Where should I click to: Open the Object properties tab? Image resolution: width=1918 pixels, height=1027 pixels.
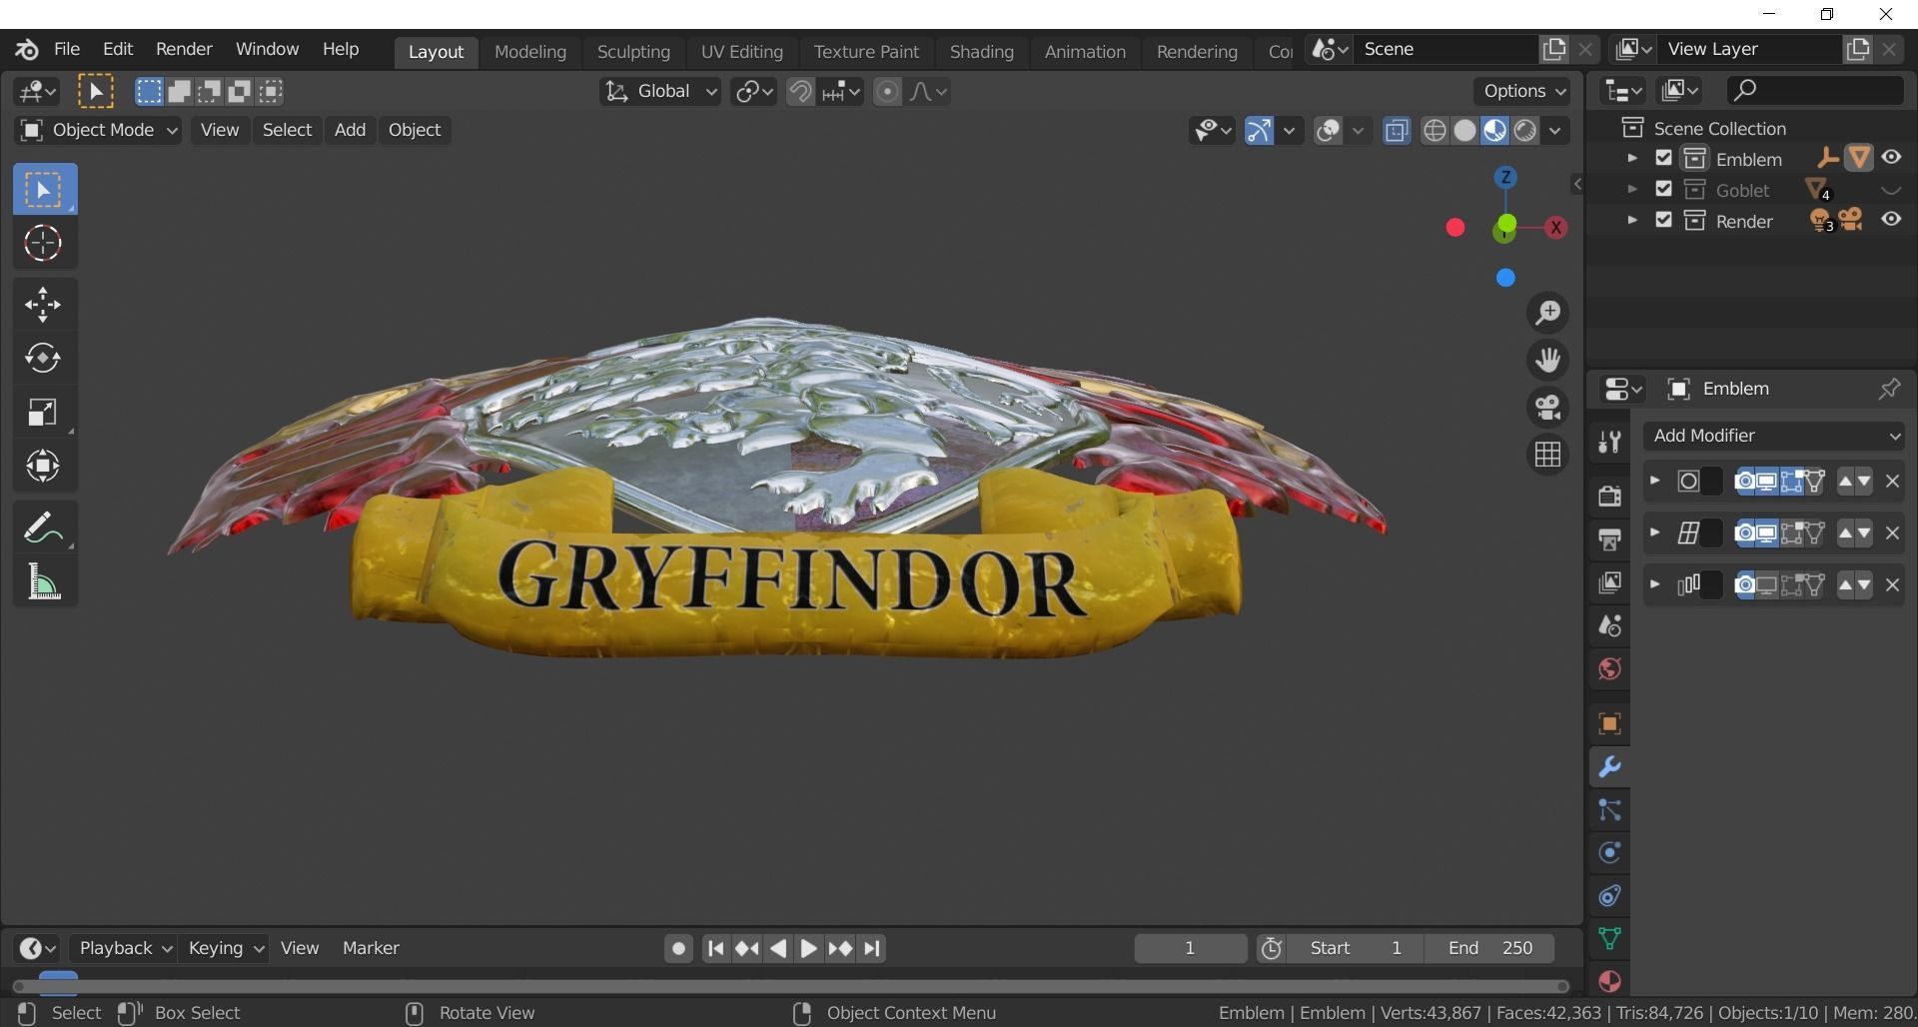(1608, 723)
